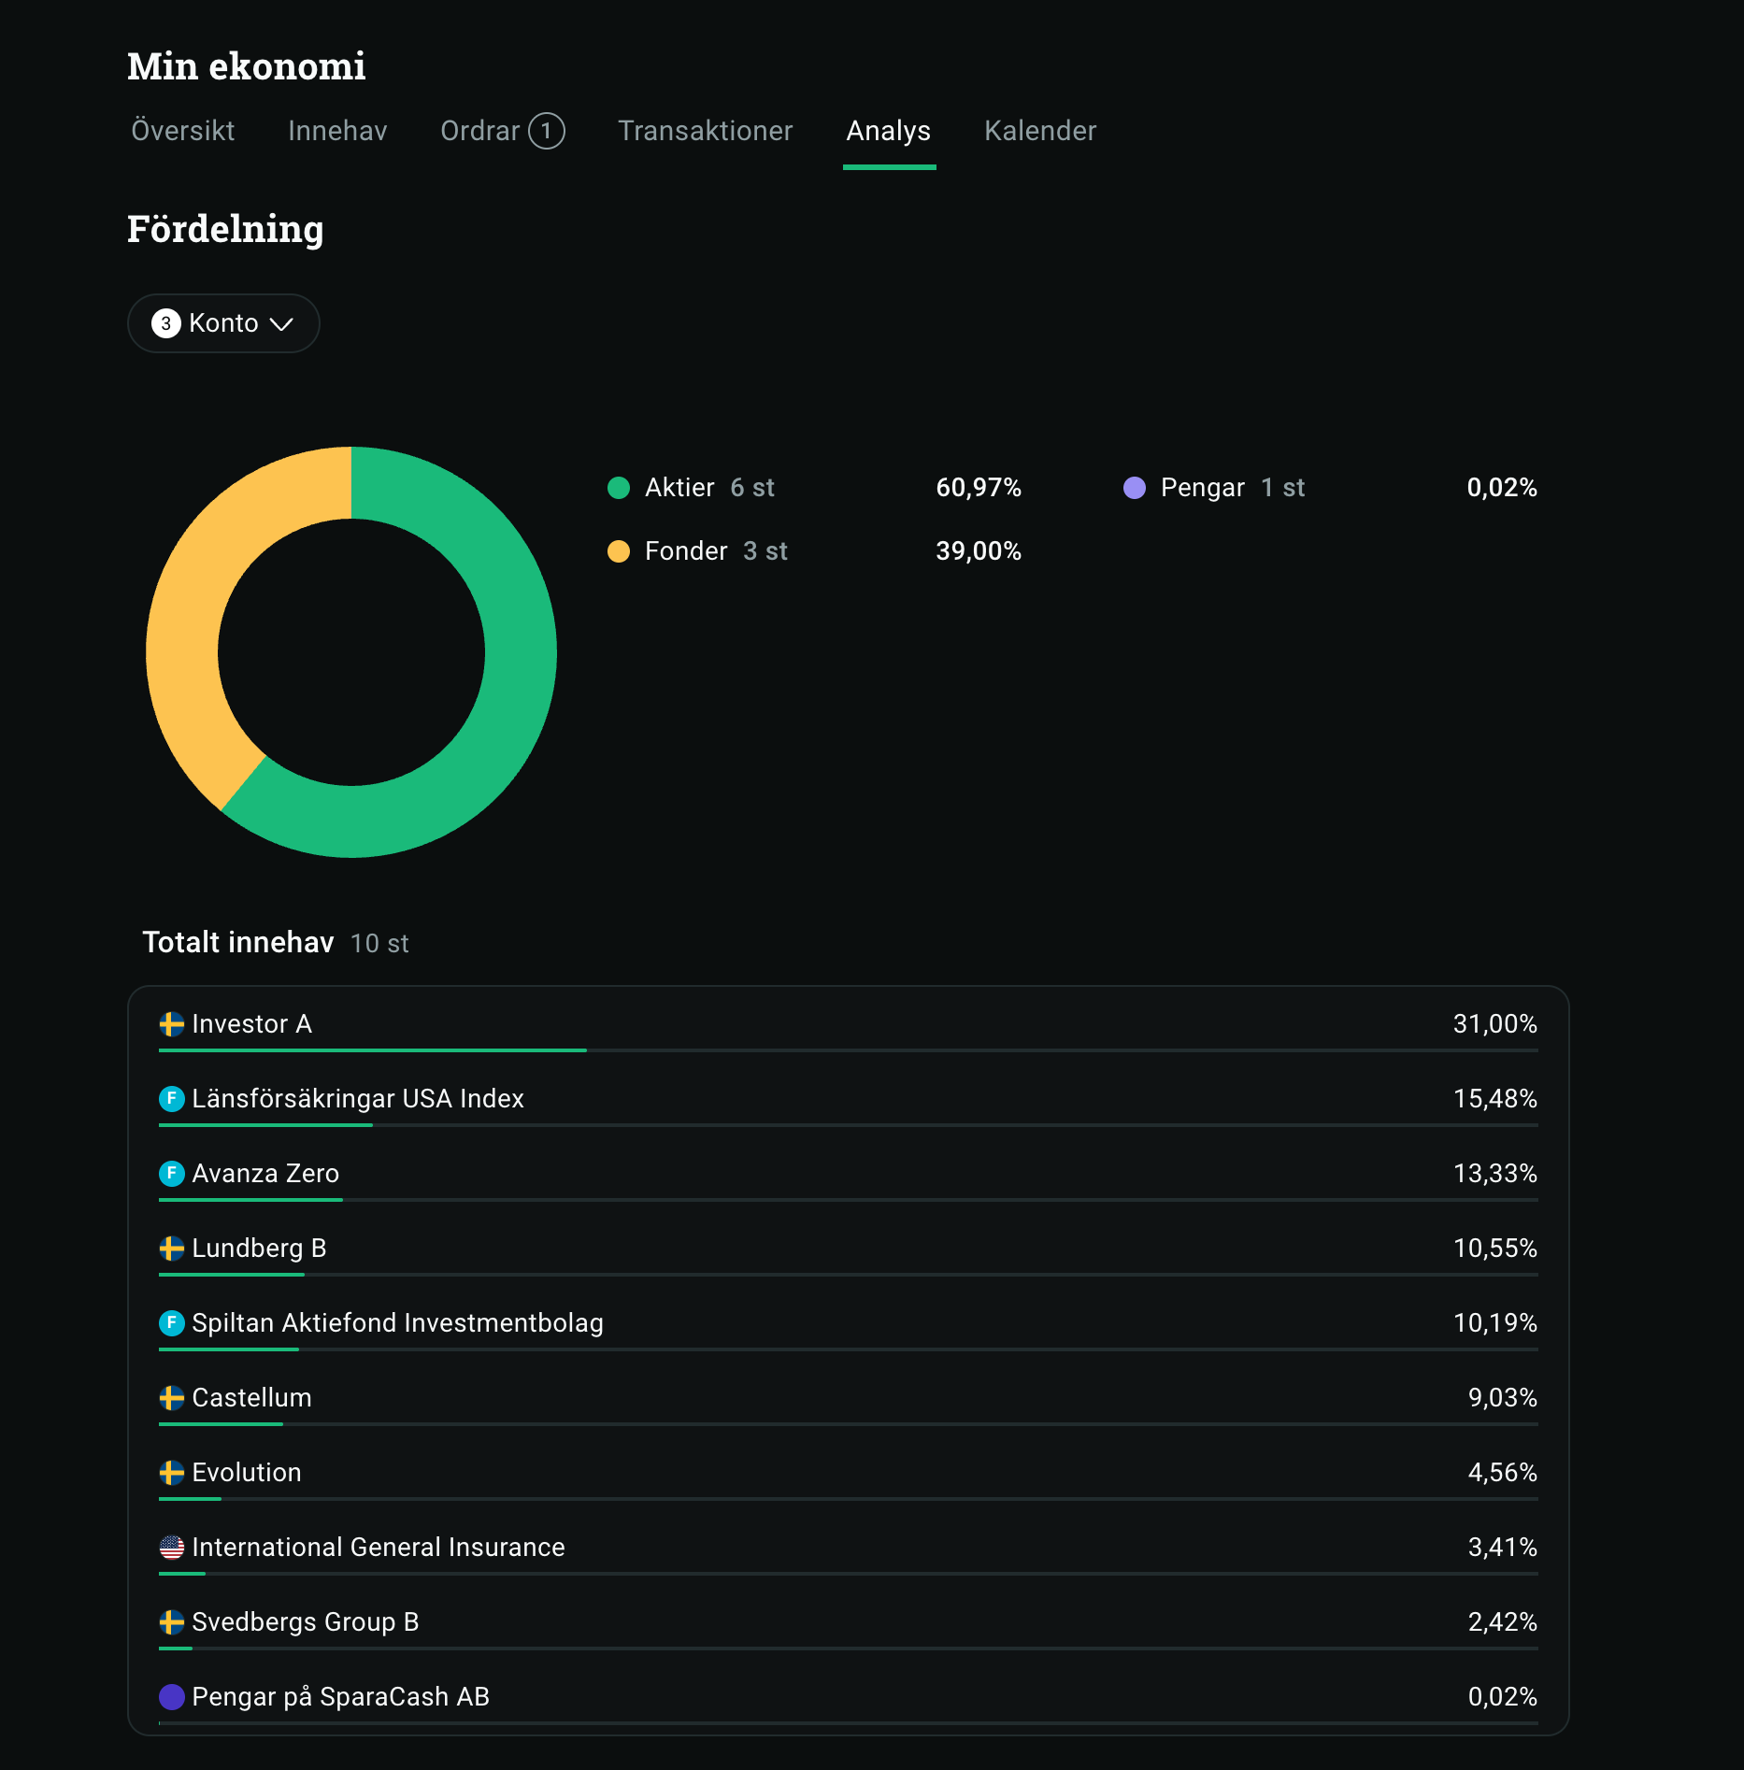This screenshot has height=1770, width=1744.
Task: Click the Totalt innehav heading
Action: tap(238, 942)
